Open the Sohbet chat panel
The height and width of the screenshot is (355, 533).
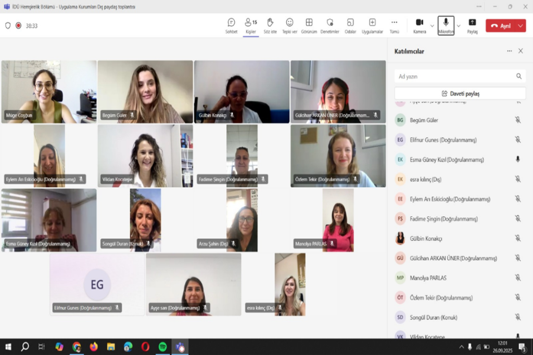pos(231,25)
